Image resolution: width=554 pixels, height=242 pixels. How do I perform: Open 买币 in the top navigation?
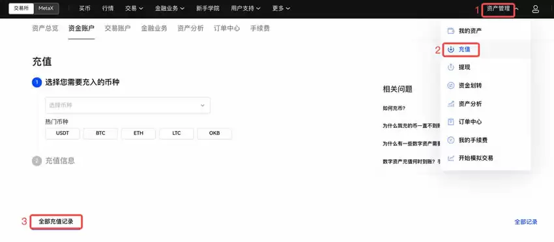pos(85,8)
